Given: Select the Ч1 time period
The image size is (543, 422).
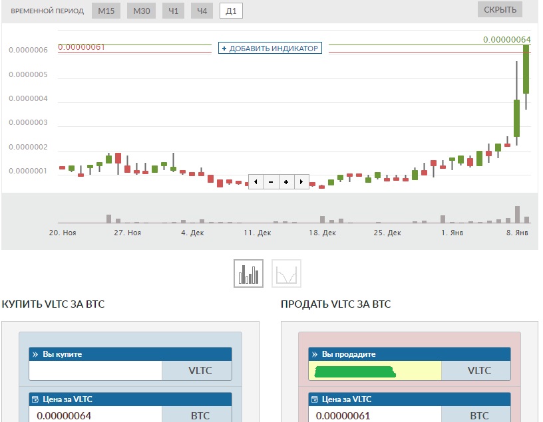Looking at the screenshot, I should [173, 11].
